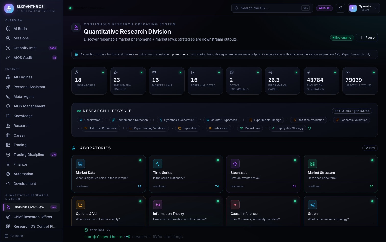The height and width of the screenshot is (242, 386).
Task: Click the Evolution Generation icon
Action: (x=309, y=72)
